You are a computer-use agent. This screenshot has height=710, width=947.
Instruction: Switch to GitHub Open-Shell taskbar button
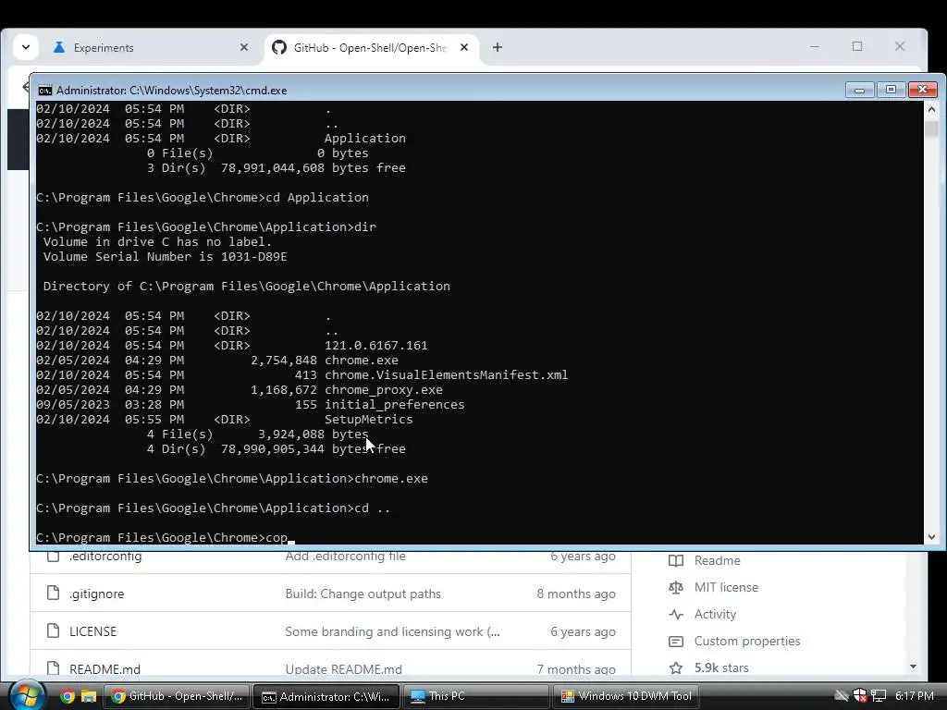(177, 696)
